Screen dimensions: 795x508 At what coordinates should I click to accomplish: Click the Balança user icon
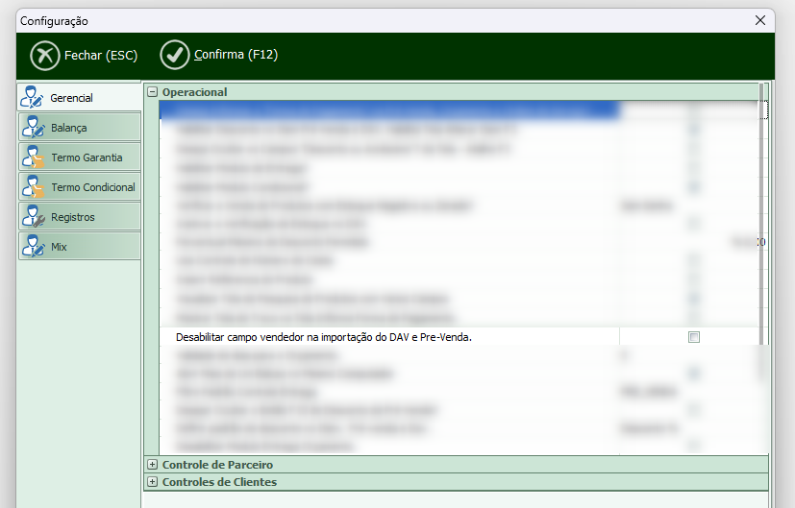(33, 127)
